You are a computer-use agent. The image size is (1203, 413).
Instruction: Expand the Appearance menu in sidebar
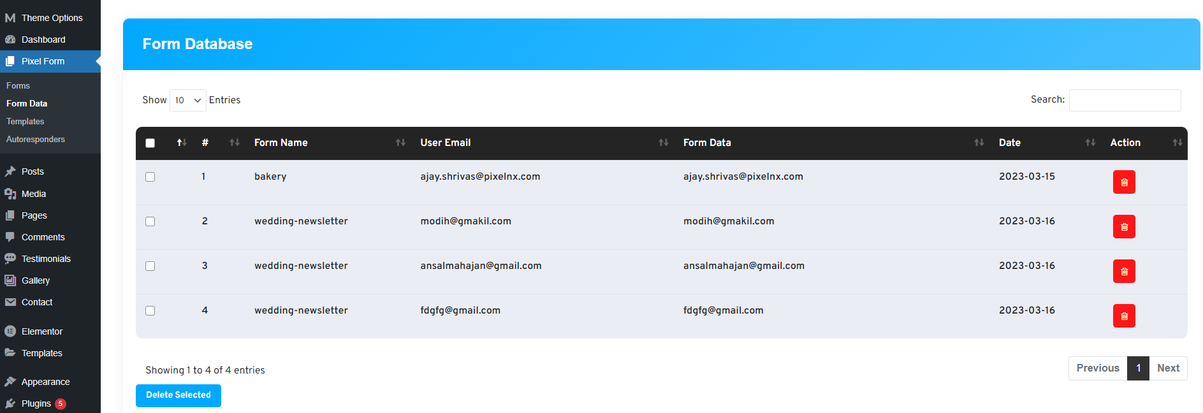click(x=45, y=382)
